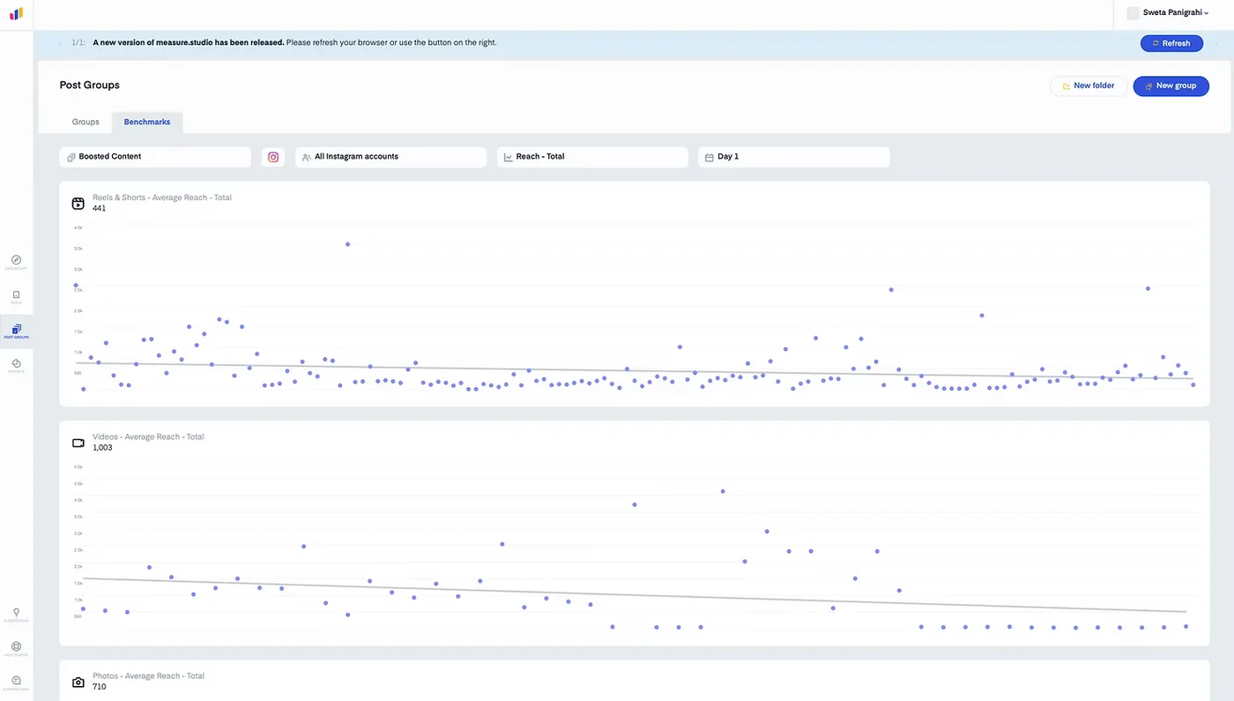
Task: Switch to the Groups tab
Action: pyautogui.click(x=85, y=122)
